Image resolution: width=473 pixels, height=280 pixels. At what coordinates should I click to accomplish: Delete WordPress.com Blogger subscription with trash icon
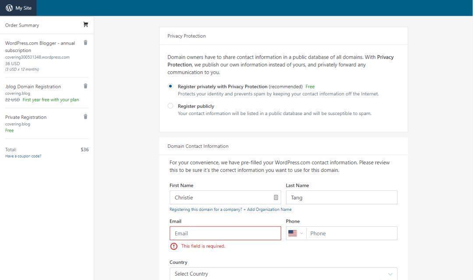[x=86, y=42]
